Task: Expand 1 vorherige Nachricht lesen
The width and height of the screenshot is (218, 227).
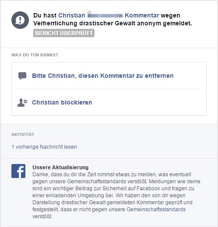Action: (x=44, y=147)
